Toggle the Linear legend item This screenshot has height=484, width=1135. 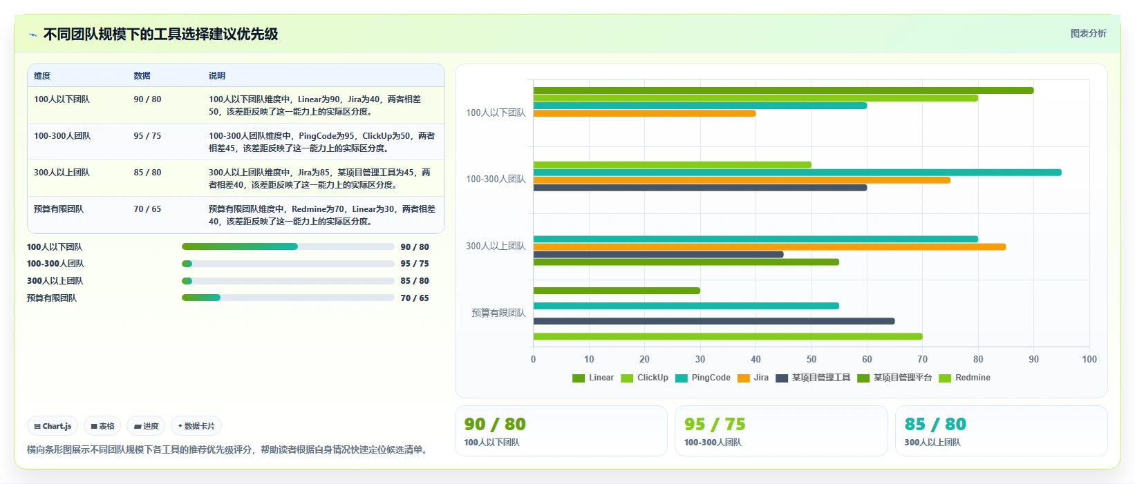pos(593,378)
